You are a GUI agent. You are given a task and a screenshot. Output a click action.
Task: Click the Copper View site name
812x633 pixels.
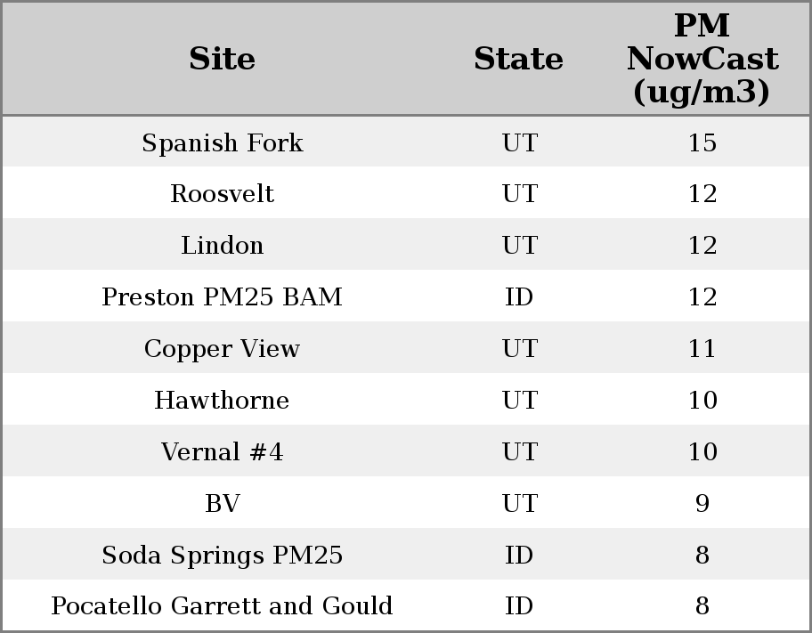222,348
